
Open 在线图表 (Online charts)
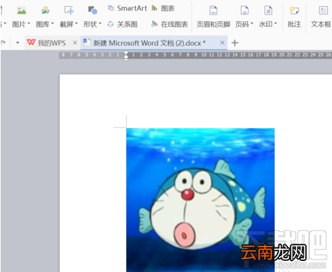tap(169, 24)
